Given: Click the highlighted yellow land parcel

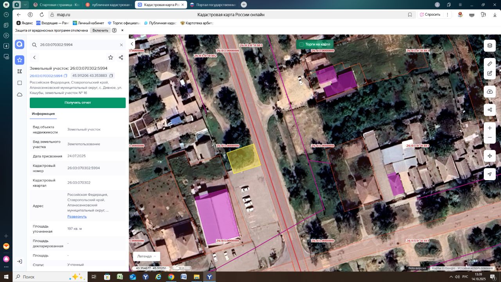Looking at the screenshot, I should point(244,159).
